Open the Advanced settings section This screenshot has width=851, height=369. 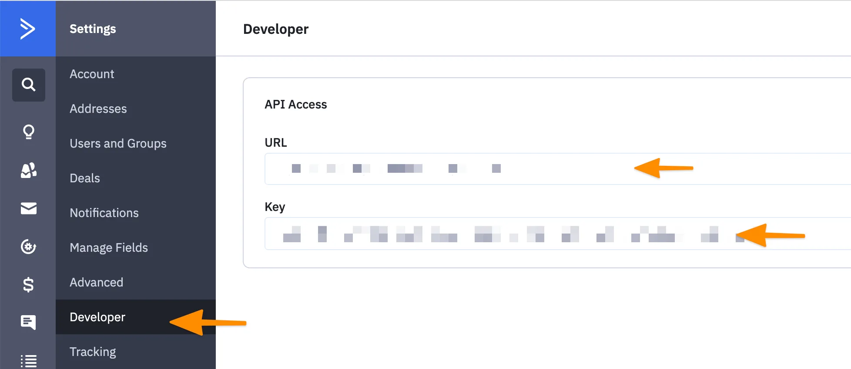pos(96,282)
